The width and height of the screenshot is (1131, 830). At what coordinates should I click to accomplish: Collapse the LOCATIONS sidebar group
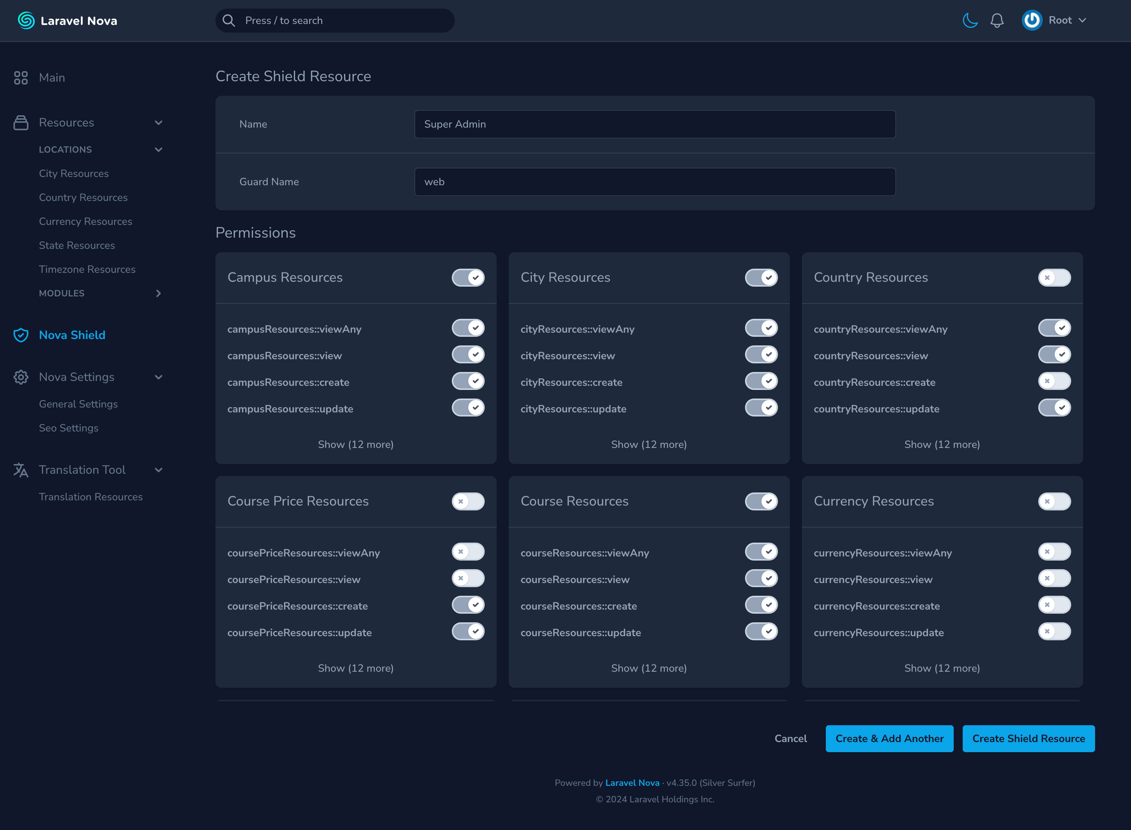[x=158, y=150]
